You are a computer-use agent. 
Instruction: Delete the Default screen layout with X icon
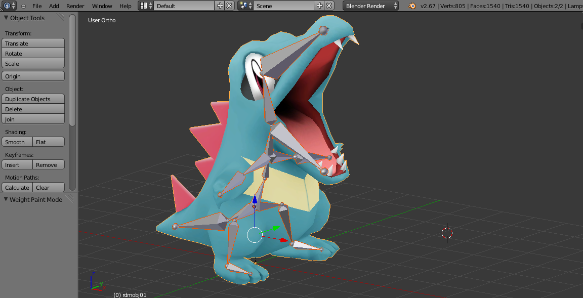(229, 6)
